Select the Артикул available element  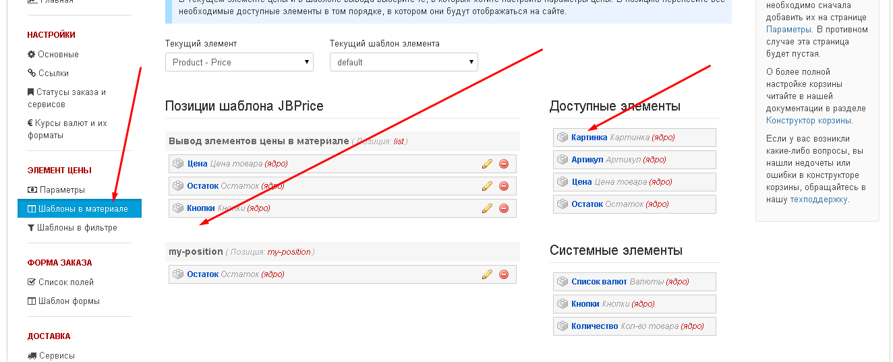(587, 160)
